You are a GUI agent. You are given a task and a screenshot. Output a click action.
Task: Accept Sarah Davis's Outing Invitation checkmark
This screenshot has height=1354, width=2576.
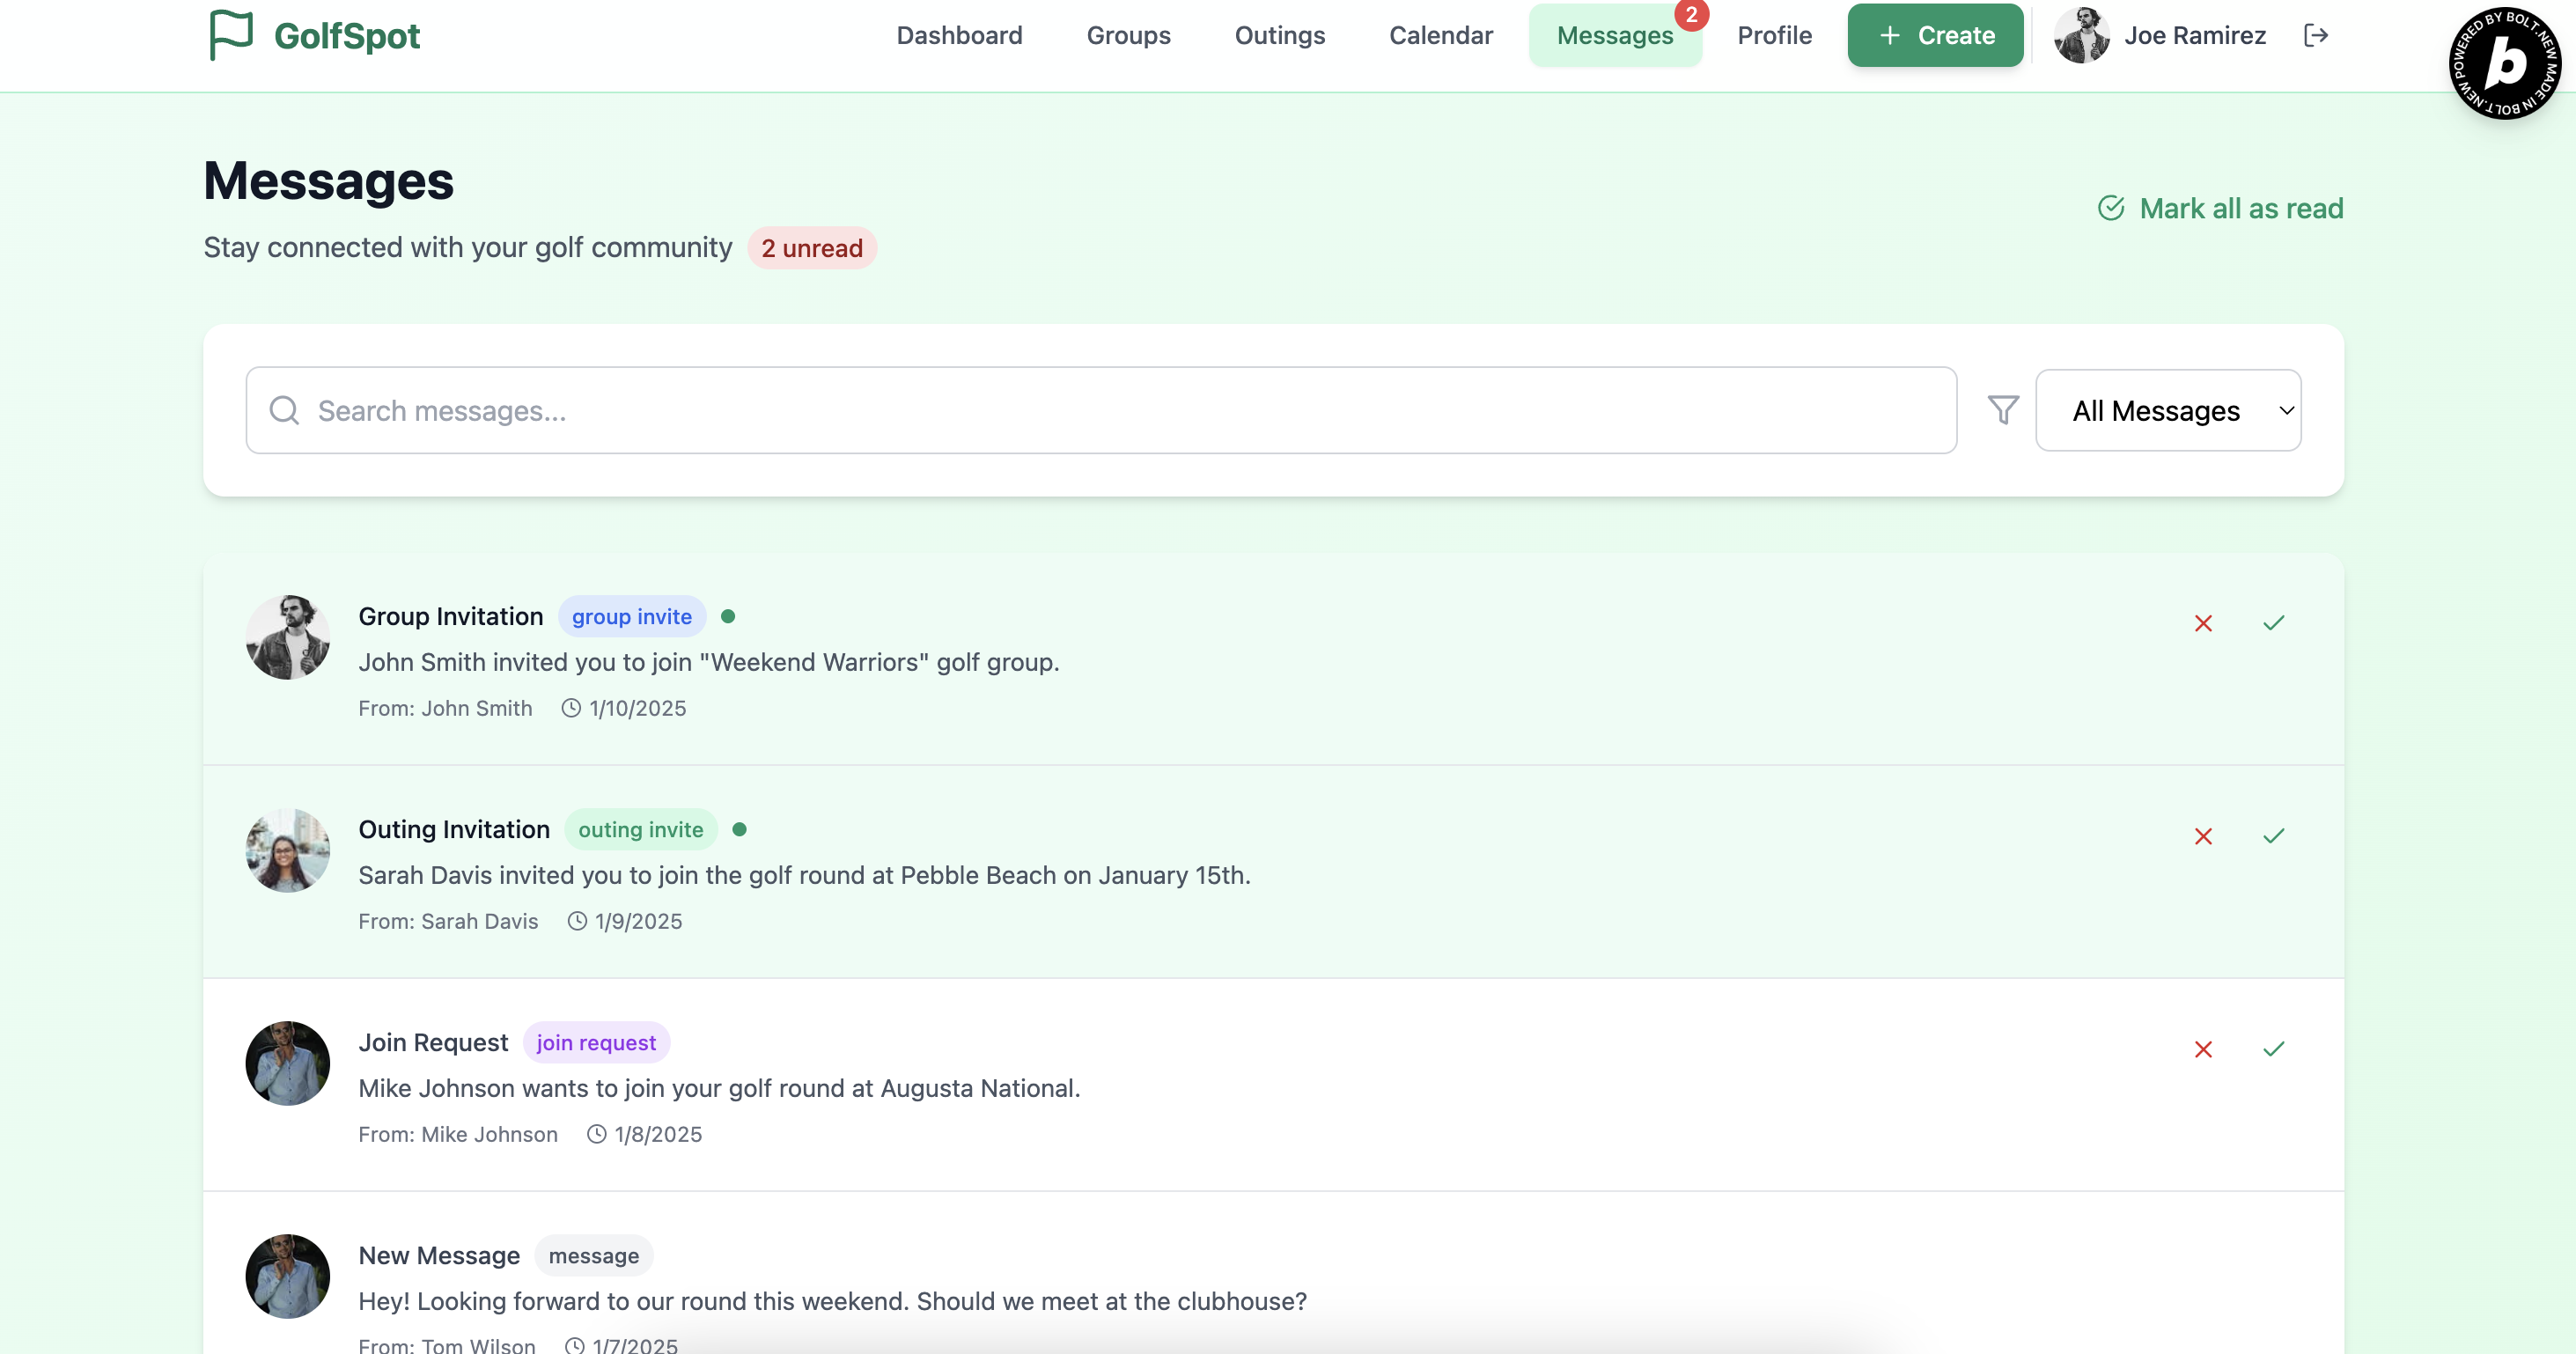click(2273, 836)
